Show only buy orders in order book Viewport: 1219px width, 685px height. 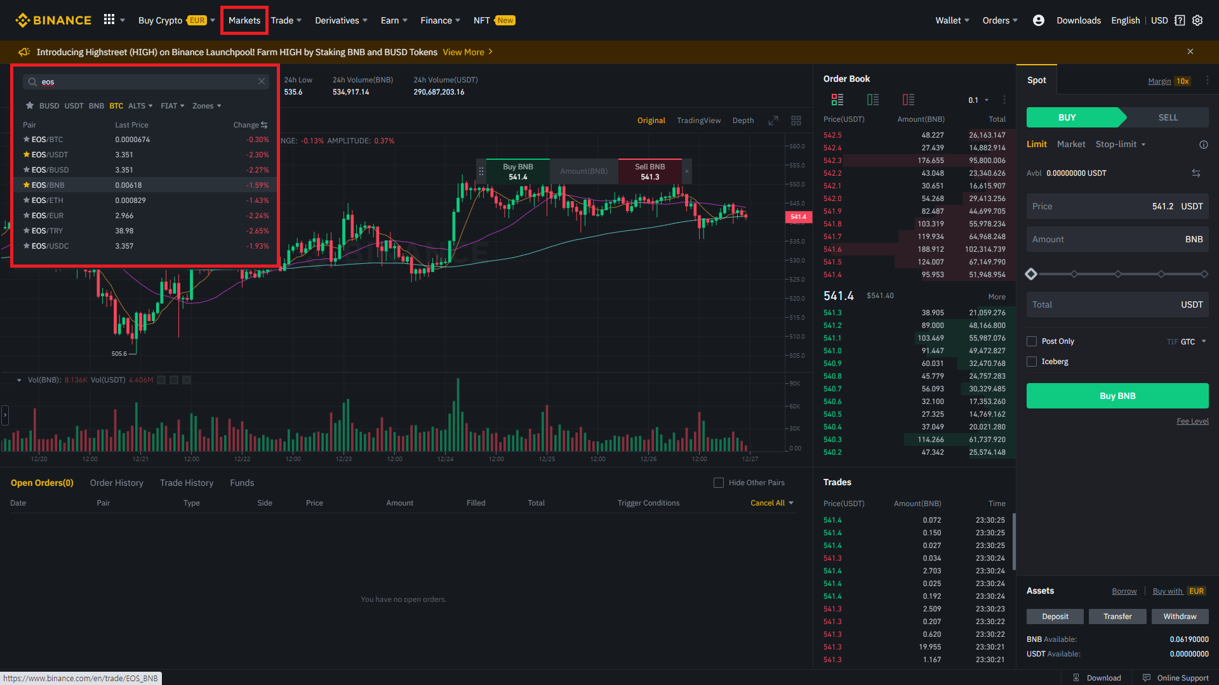(873, 100)
